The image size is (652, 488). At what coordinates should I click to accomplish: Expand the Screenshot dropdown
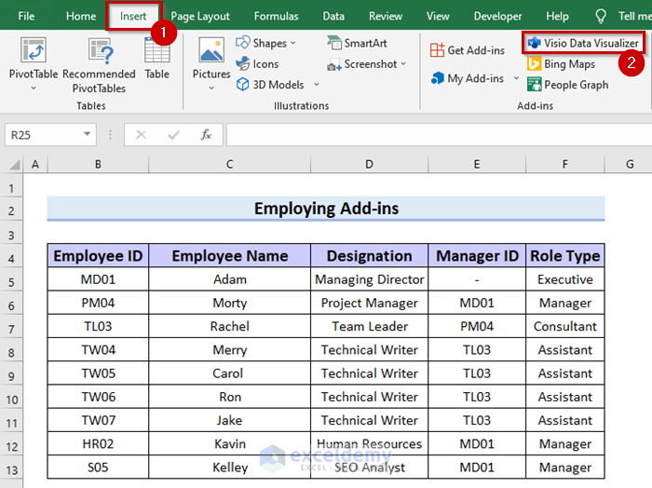[403, 64]
